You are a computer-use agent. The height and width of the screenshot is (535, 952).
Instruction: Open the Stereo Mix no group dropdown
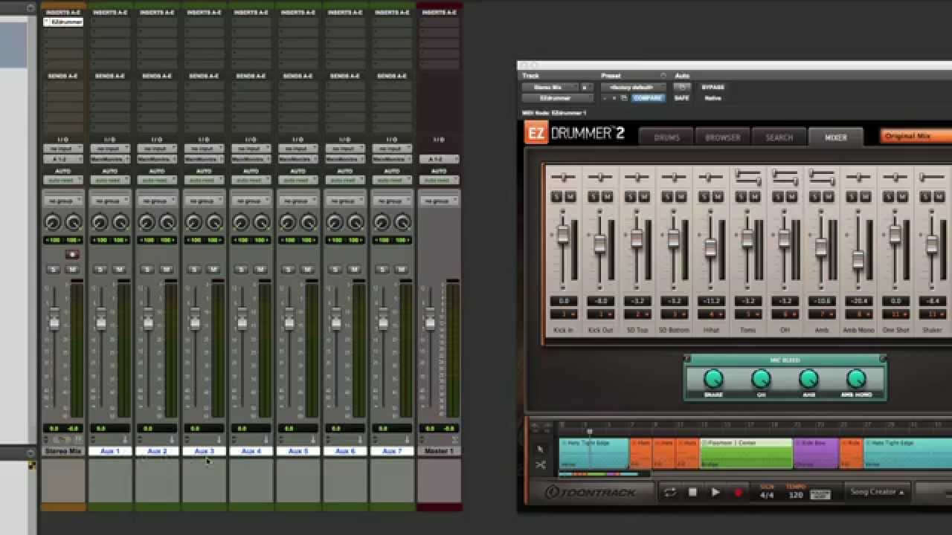coord(62,201)
